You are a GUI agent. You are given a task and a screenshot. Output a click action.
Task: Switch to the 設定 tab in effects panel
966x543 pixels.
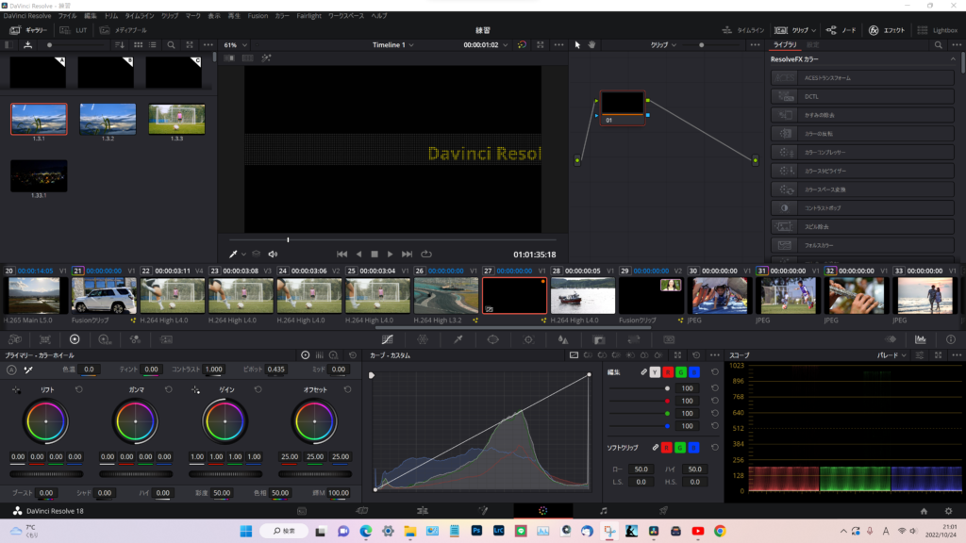coord(813,45)
